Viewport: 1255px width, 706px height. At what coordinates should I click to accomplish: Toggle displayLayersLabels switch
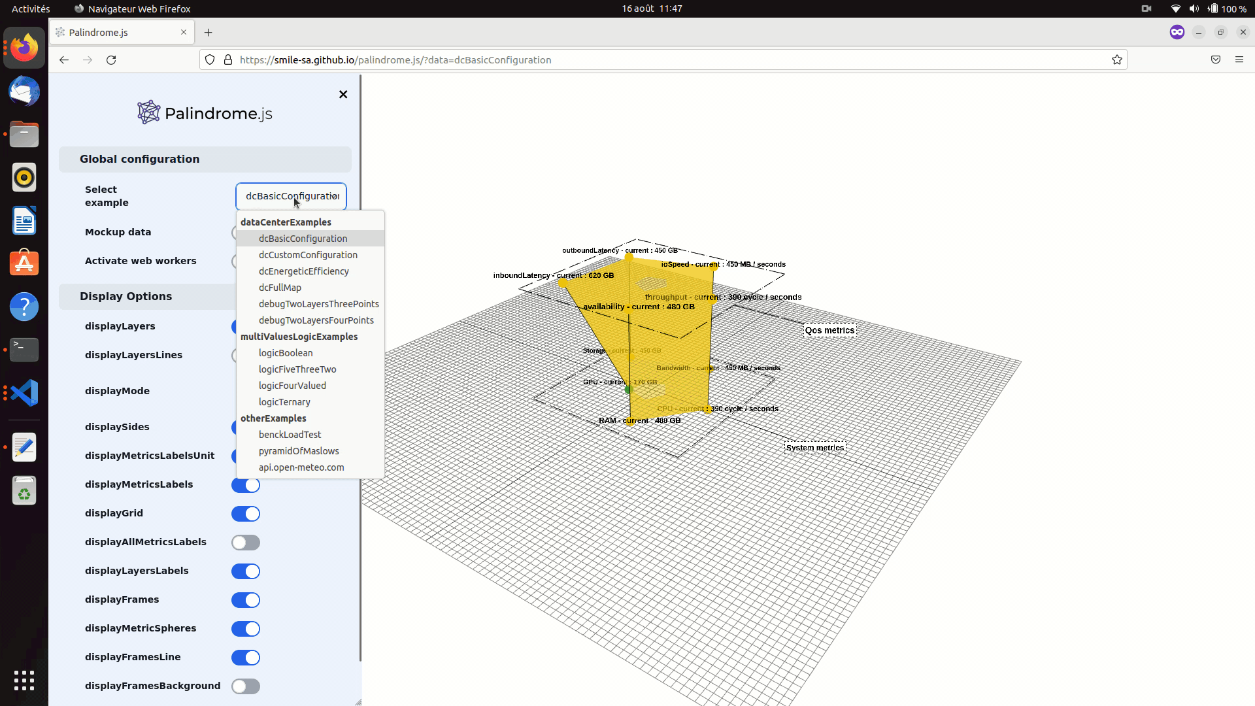(x=246, y=571)
